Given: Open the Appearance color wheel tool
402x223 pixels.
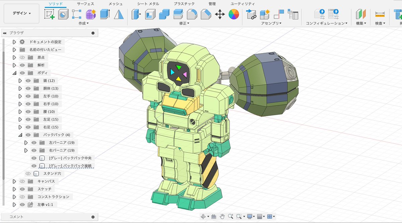Looking at the screenshot, I should [233, 14].
